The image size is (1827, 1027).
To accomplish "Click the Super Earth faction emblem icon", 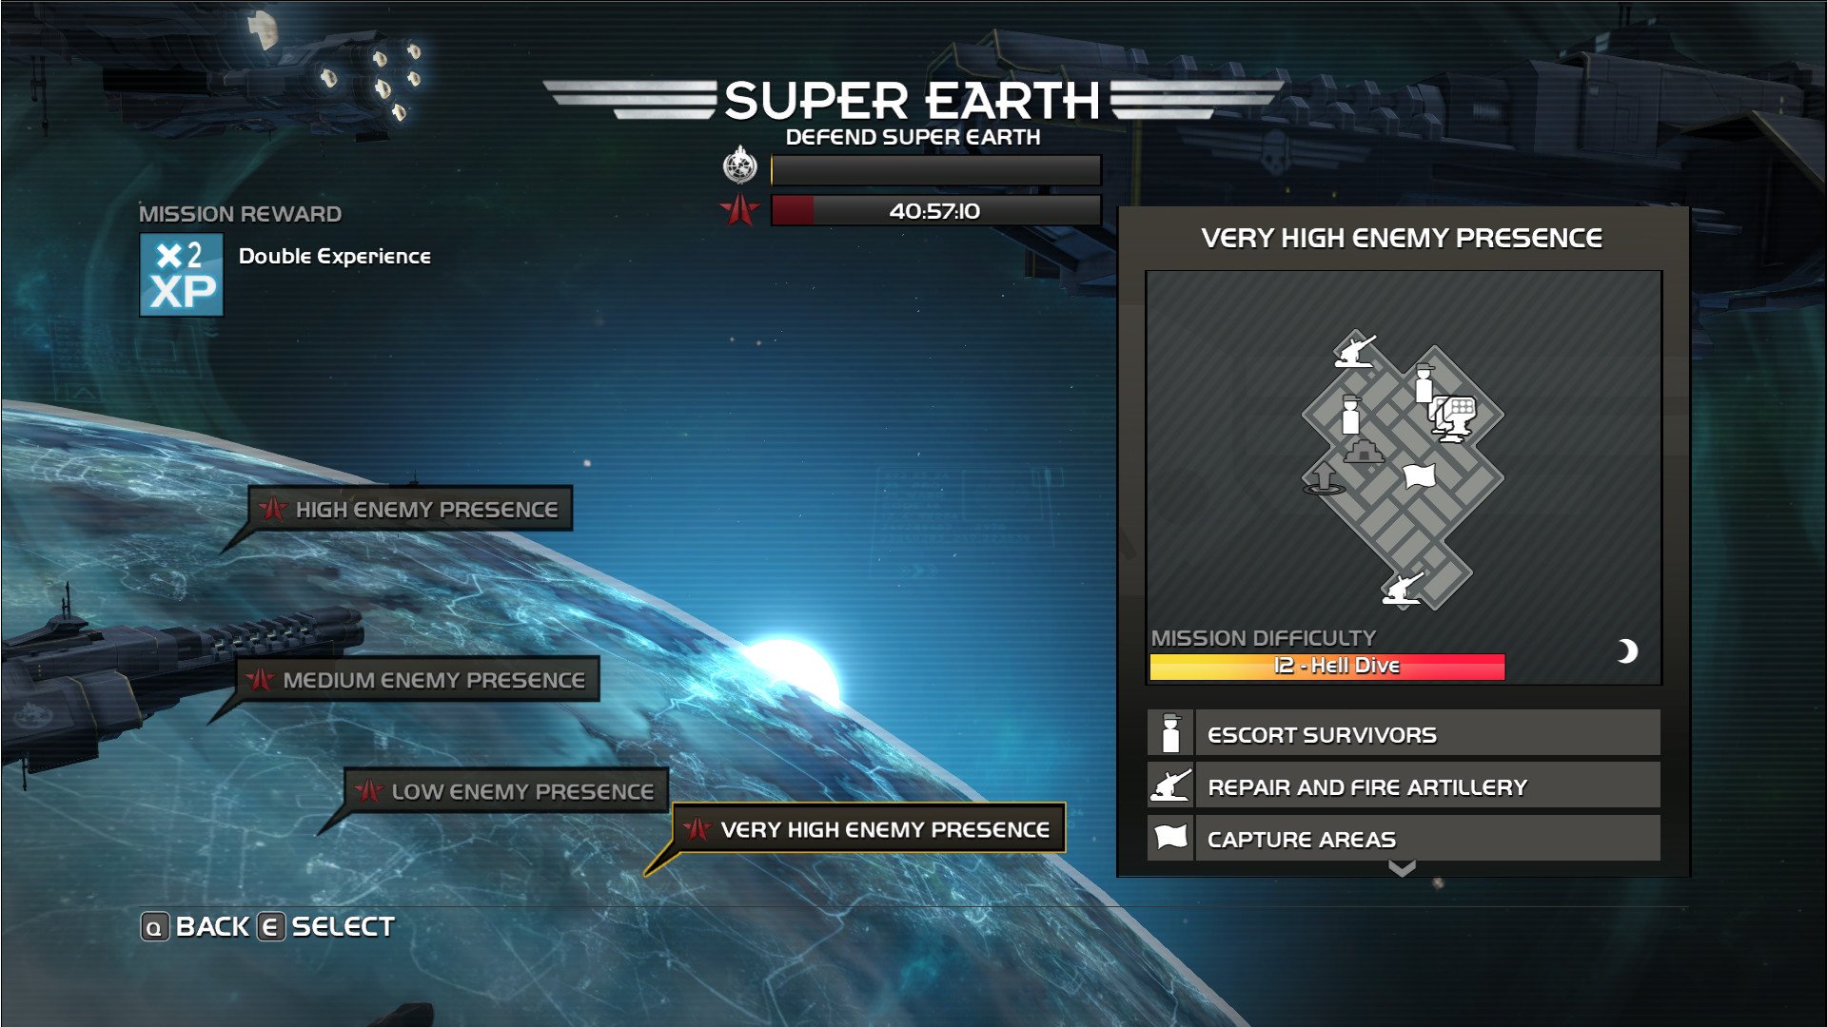I will click(x=739, y=163).
